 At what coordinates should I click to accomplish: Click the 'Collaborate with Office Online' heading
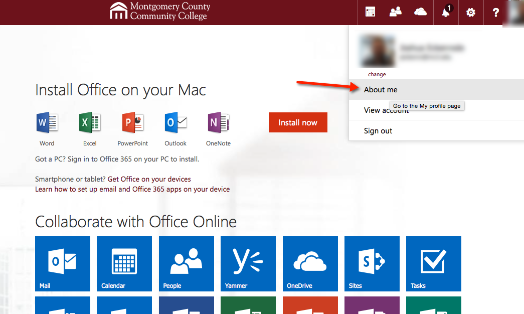tap(136, 222)
